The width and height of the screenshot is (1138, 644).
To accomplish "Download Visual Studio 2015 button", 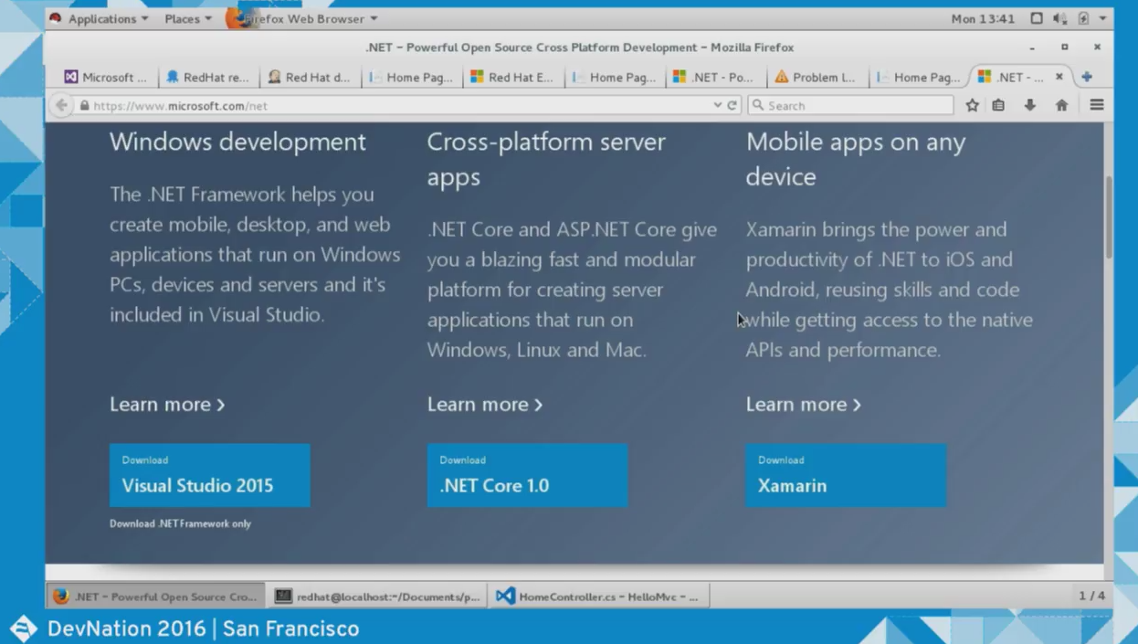I will coord(210,475).
